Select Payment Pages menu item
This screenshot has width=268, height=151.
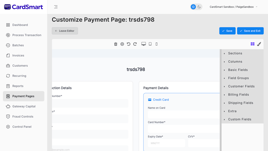[24, 96]
